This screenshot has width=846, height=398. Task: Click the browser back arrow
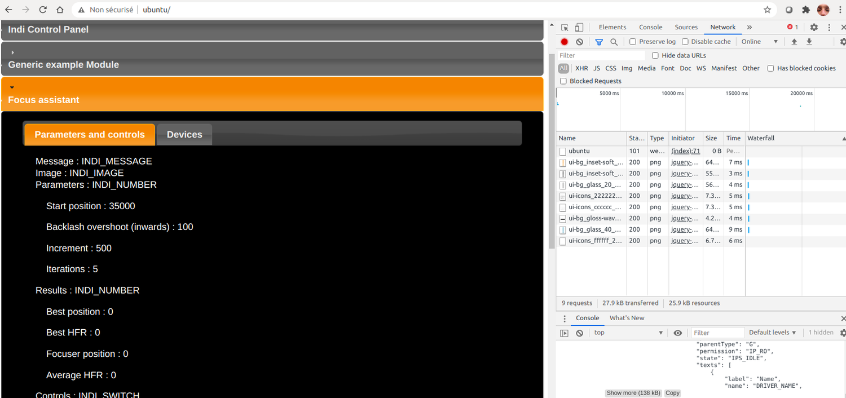click(8, 10)
